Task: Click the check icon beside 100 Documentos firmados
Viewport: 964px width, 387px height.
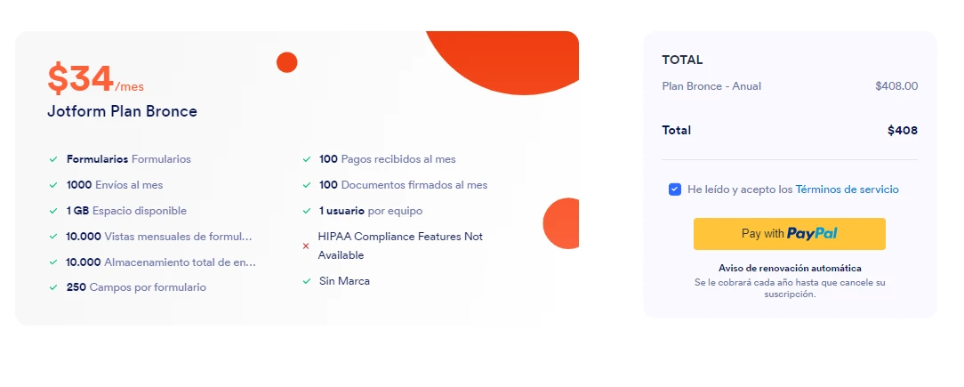Action: click(x=306, y=185)
